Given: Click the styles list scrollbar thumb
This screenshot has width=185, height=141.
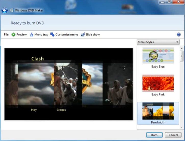Looking at the screenshot, I should 182,56.
